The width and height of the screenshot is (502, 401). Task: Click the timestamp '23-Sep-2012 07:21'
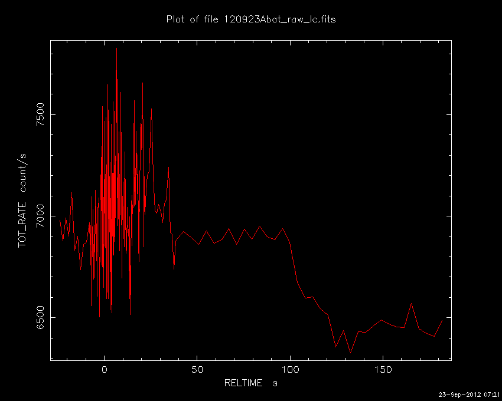tap(469, 395)
